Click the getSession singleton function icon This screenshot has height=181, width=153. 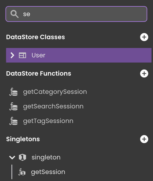point(22,172)
